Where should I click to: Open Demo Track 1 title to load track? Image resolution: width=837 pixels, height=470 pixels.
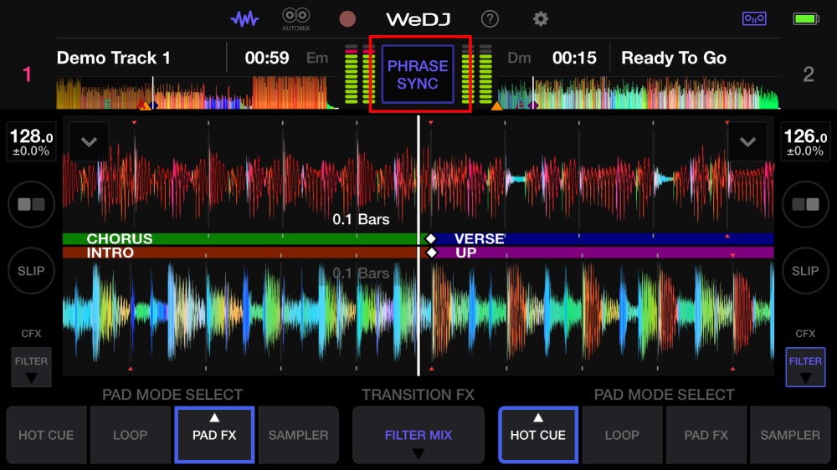pos(114,58)
